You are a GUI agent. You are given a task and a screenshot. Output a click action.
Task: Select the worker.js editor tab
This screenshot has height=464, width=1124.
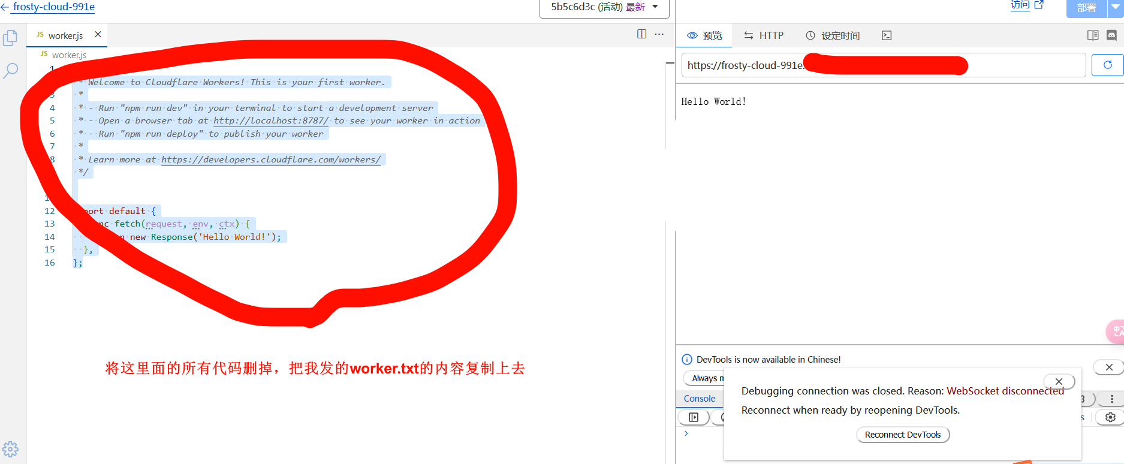click(x=67, y=35)
